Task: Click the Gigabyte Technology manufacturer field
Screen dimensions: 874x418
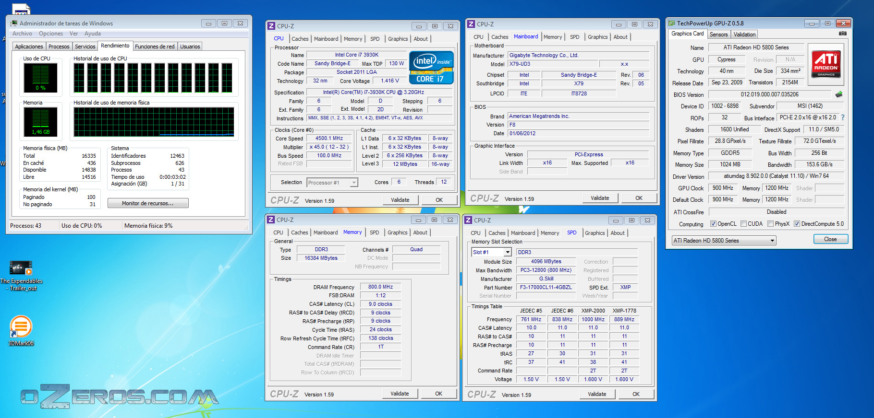Action: pos(578,55)
